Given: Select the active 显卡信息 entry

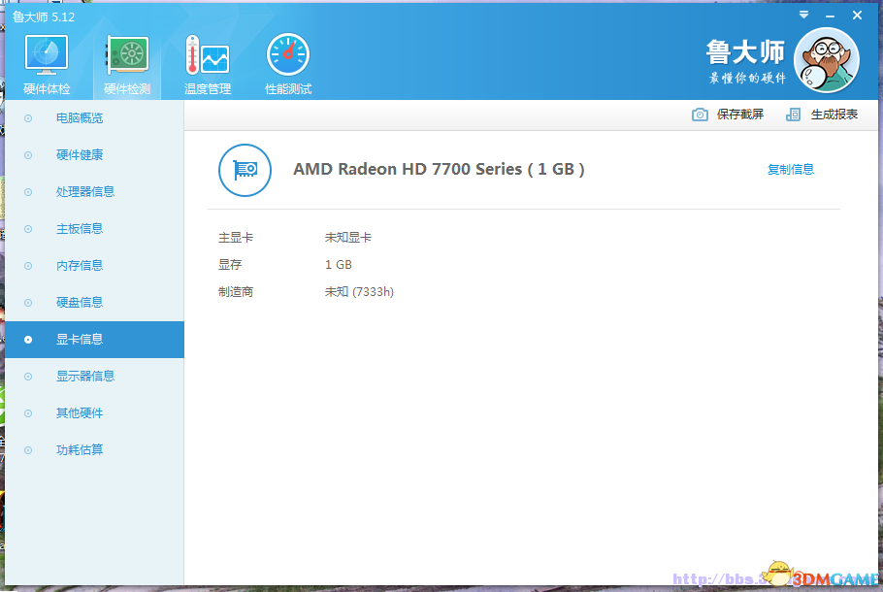Looking at the screenshot, I should [95, 340].
